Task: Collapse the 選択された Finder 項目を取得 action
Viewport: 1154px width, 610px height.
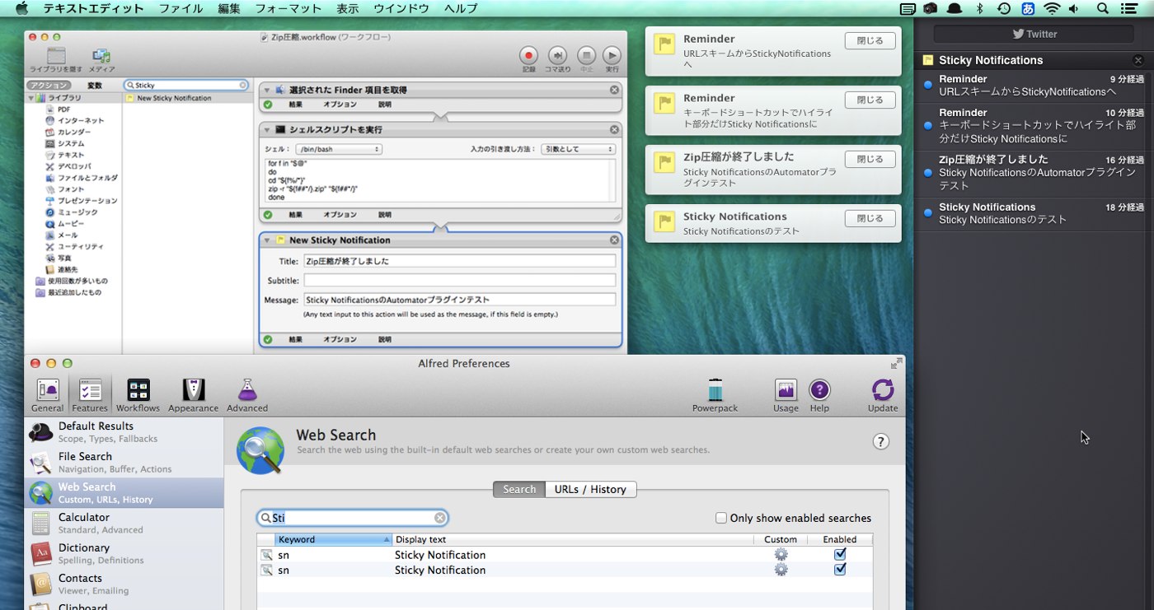Action: pyautogui.click(x=269, y=90)
